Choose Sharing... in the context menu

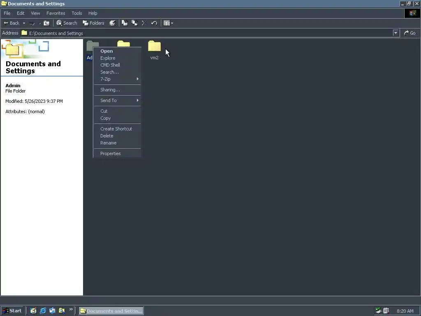coord(117,90)
